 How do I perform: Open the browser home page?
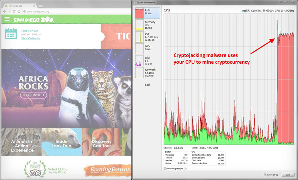click(19, 11)
